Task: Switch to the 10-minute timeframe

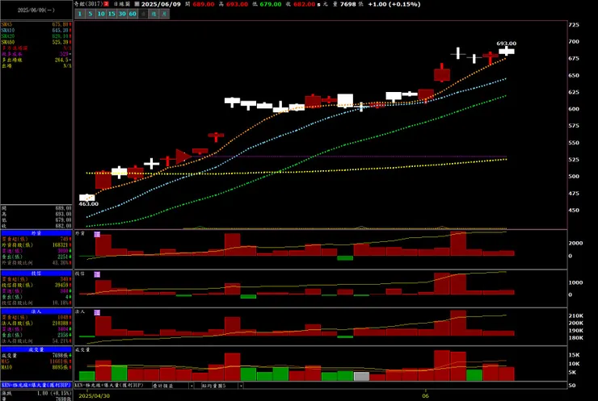Action: [x=101, y=14]
